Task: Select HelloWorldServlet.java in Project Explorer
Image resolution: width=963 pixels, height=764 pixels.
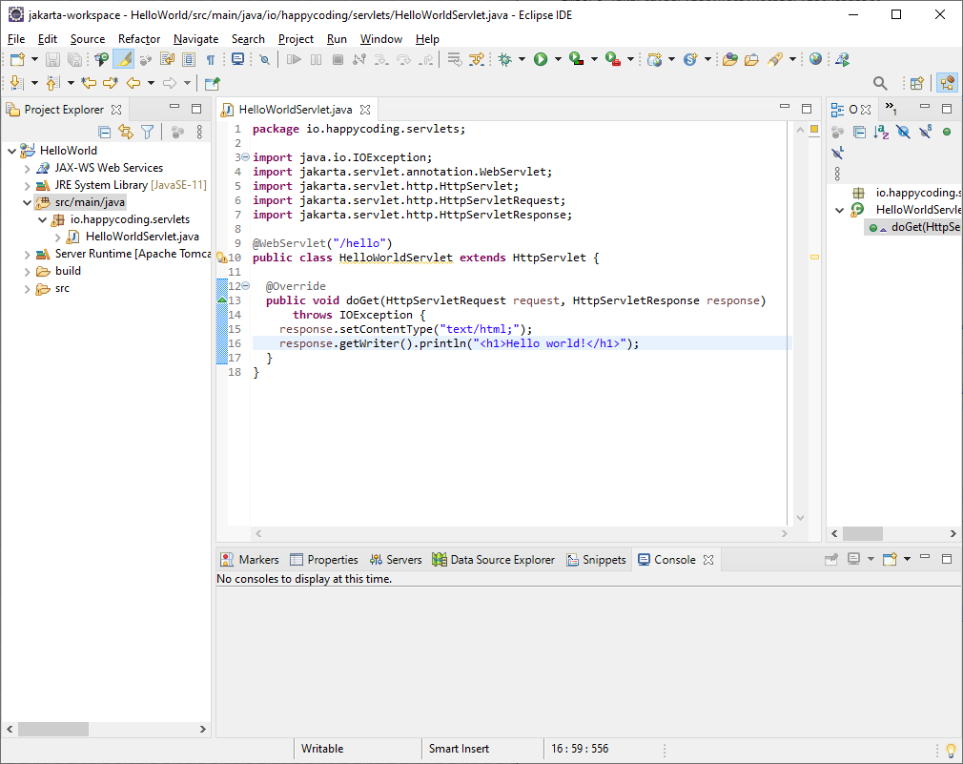Action: coord(141,237)
